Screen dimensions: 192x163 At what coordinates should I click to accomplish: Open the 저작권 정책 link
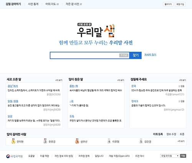[84, 156]
